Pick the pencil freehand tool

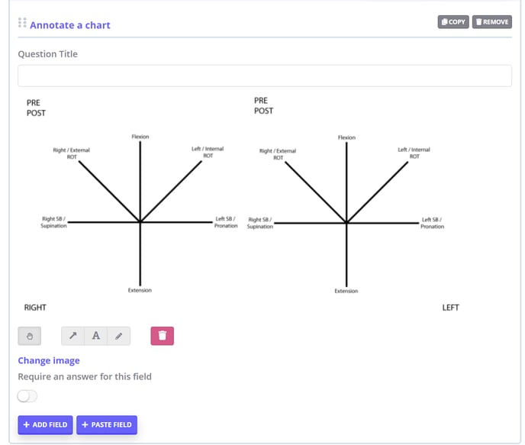pos(119,336)
